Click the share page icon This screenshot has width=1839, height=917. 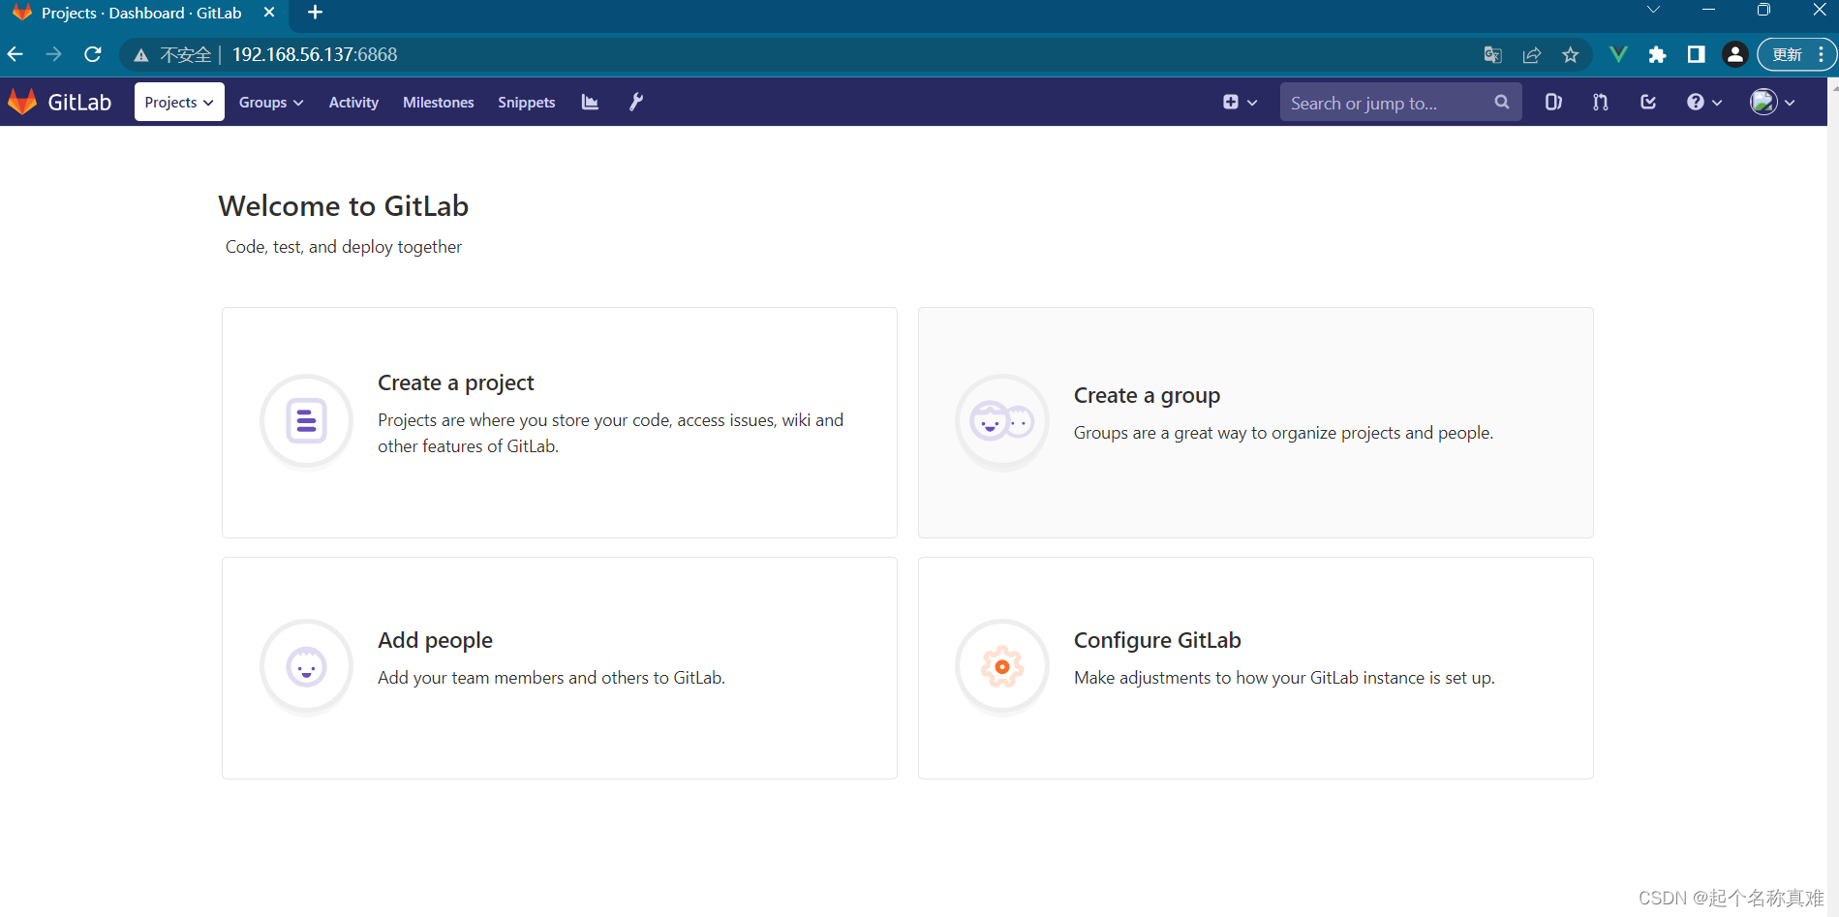click(x=1532, y=55)
